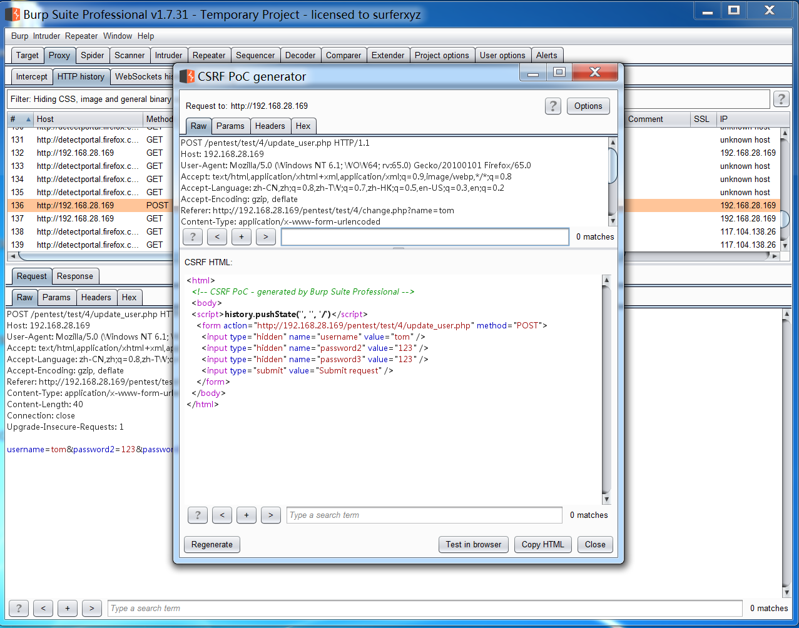Open the Intruder tool tab
Viewport: 799px width, 628px height.
coord(169,55)
